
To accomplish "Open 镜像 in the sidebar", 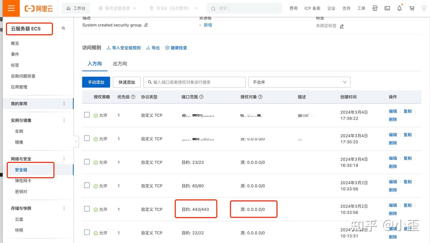I will click(19, 142).
